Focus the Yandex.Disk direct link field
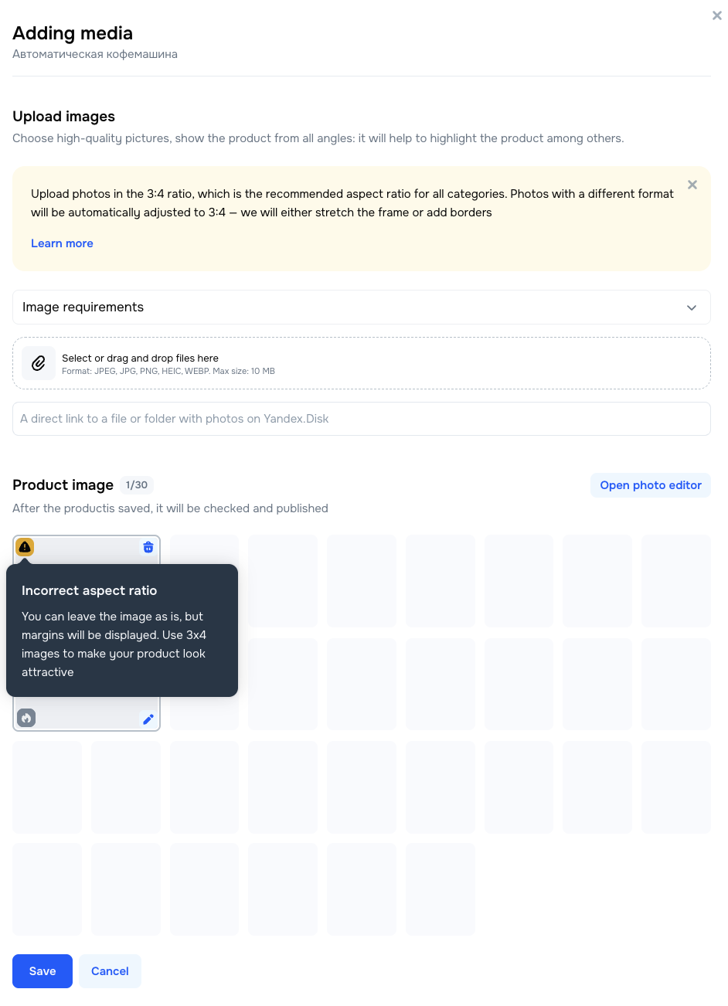The width and height of the screenshot is (728, 1006). pyautogui.click(x=362, y=419)
